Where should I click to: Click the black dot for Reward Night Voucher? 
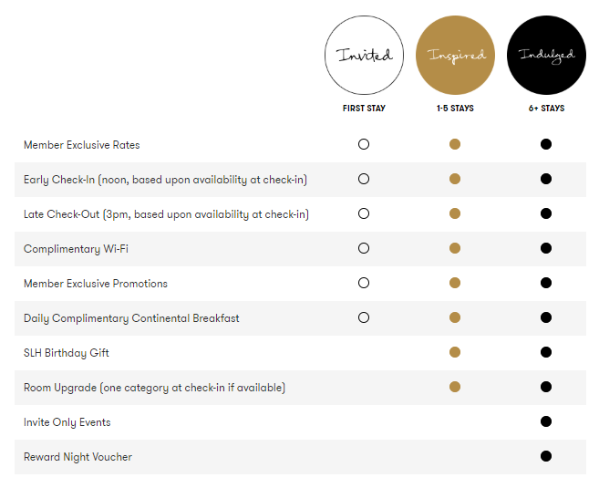point(546,456)
